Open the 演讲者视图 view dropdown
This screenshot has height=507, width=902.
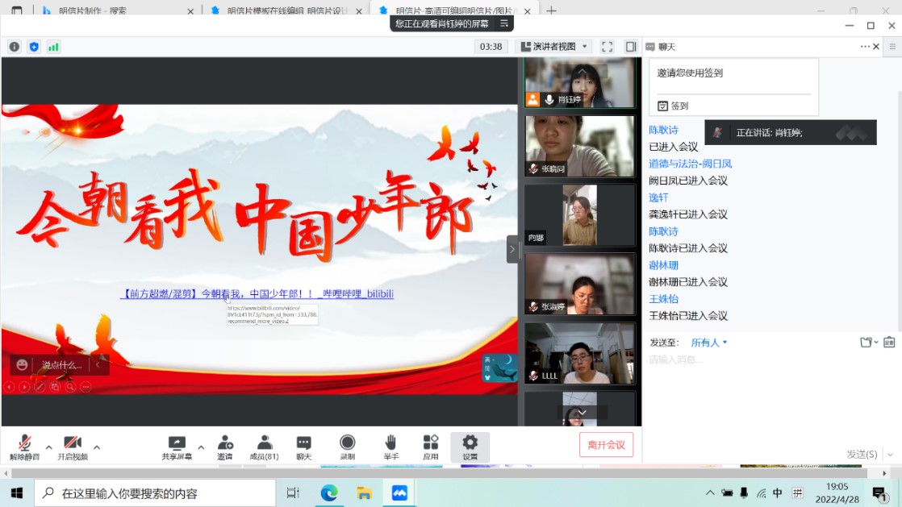click(554, 47)
